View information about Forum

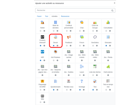tap(84, 46)
